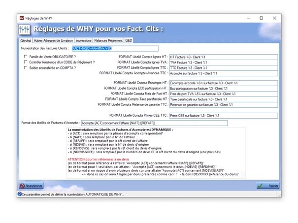
Task: Click the Frais de Port HT format field
Action: [224, 94]
